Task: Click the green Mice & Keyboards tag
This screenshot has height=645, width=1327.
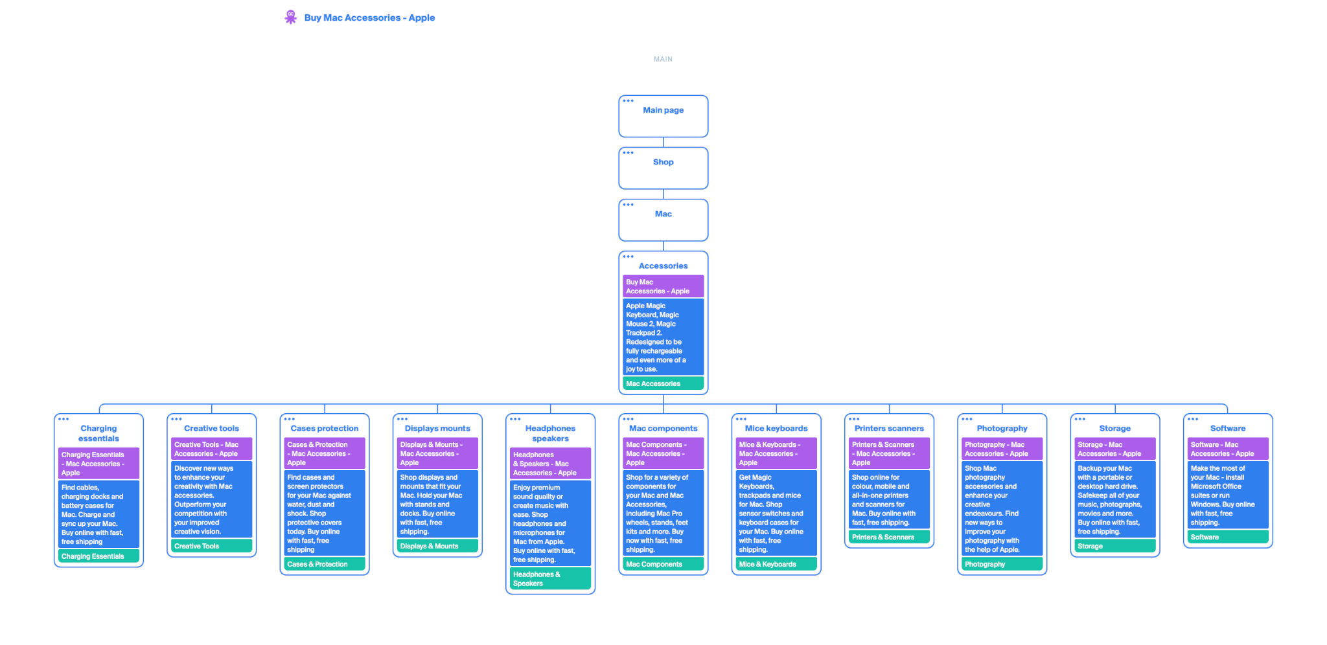Action: coord(776,564)
